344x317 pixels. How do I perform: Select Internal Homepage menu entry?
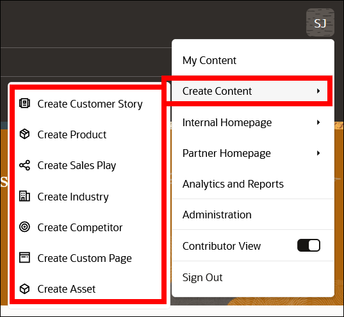[253, 122]
